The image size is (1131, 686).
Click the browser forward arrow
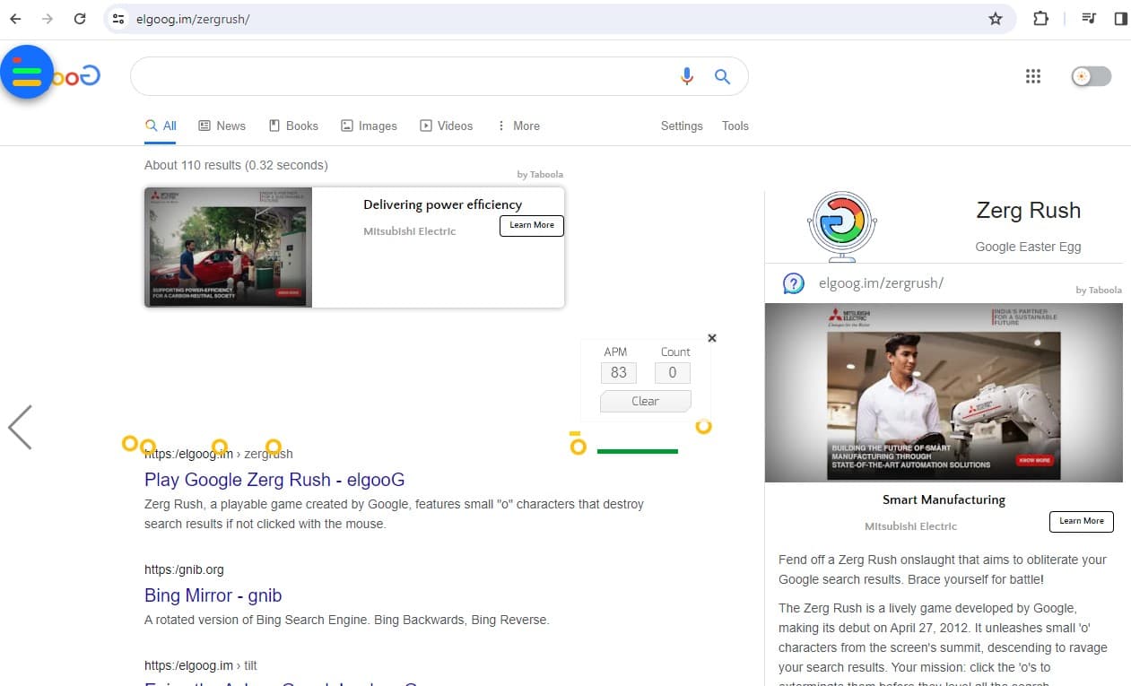[x=48, y=19]
